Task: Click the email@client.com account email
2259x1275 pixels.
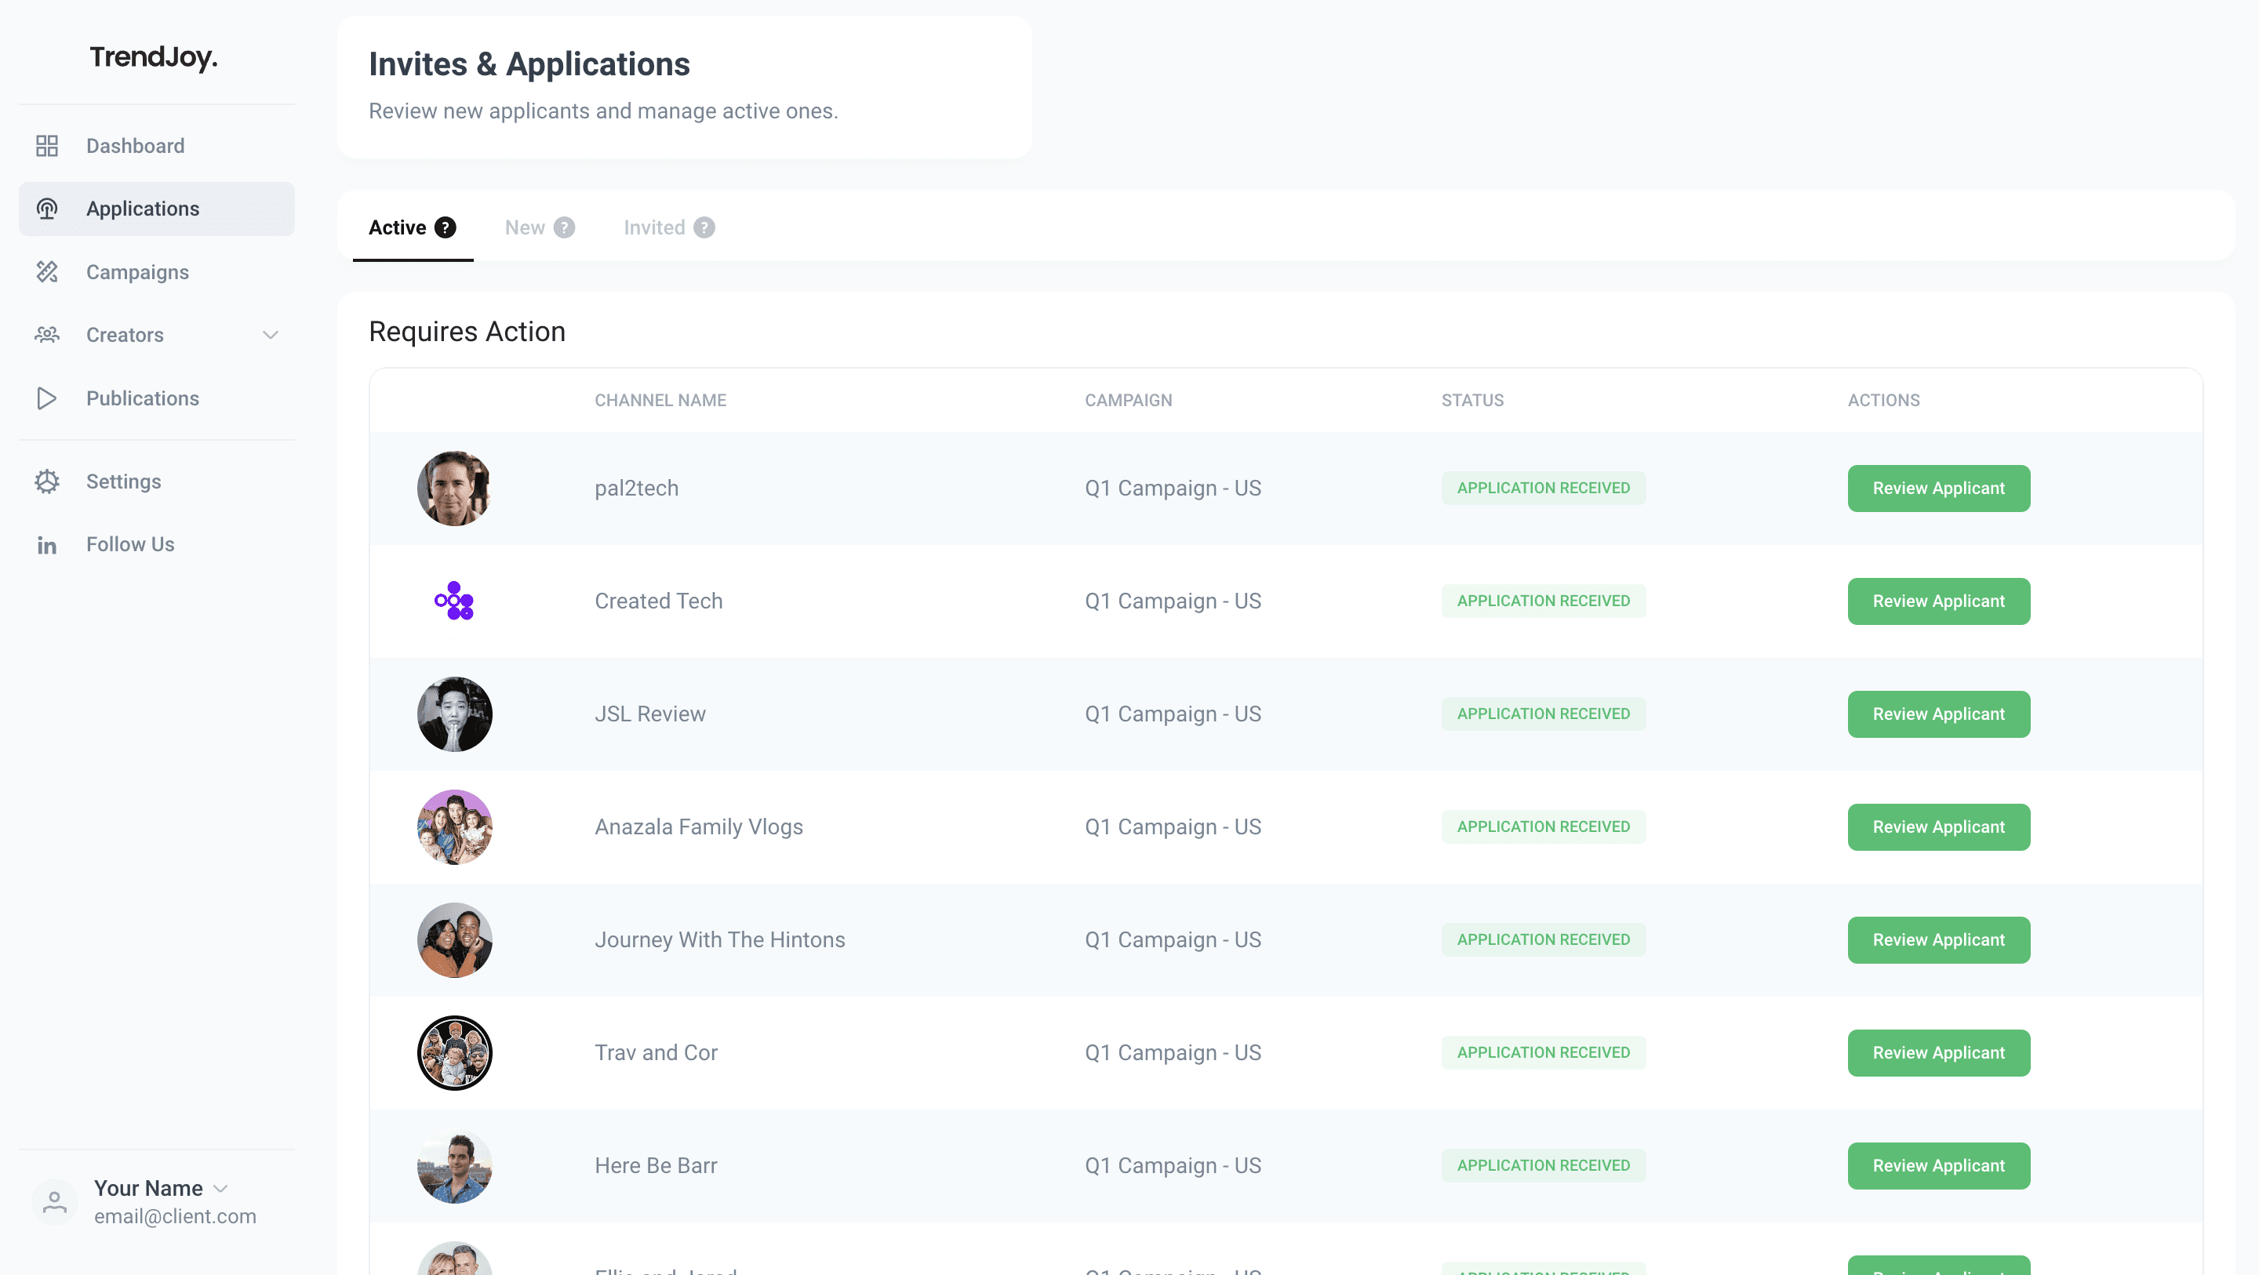Action: [x=176, y=1217]
